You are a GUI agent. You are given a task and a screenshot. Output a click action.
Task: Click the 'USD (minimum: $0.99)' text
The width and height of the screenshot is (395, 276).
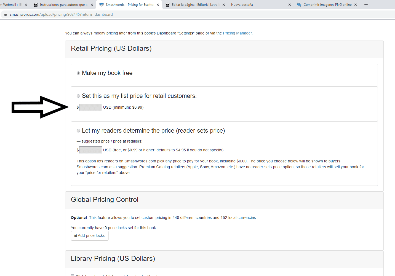point(123,107)
